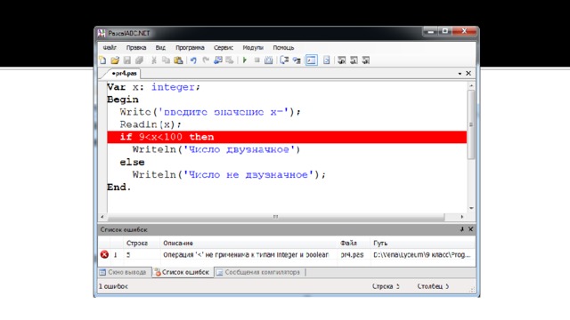The height and width of the screenshot is (320, 570).
Task: Stop the program with the square icon
Action: point(257,60)
